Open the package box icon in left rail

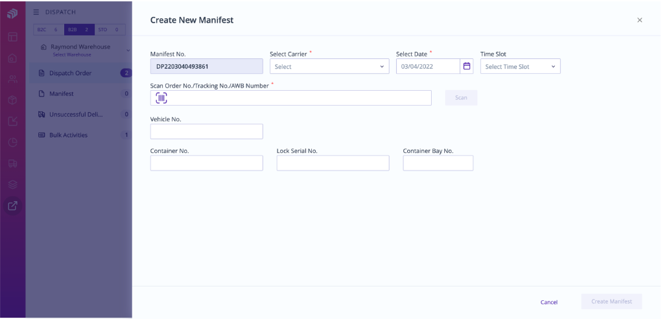click(x=13, y=100)
